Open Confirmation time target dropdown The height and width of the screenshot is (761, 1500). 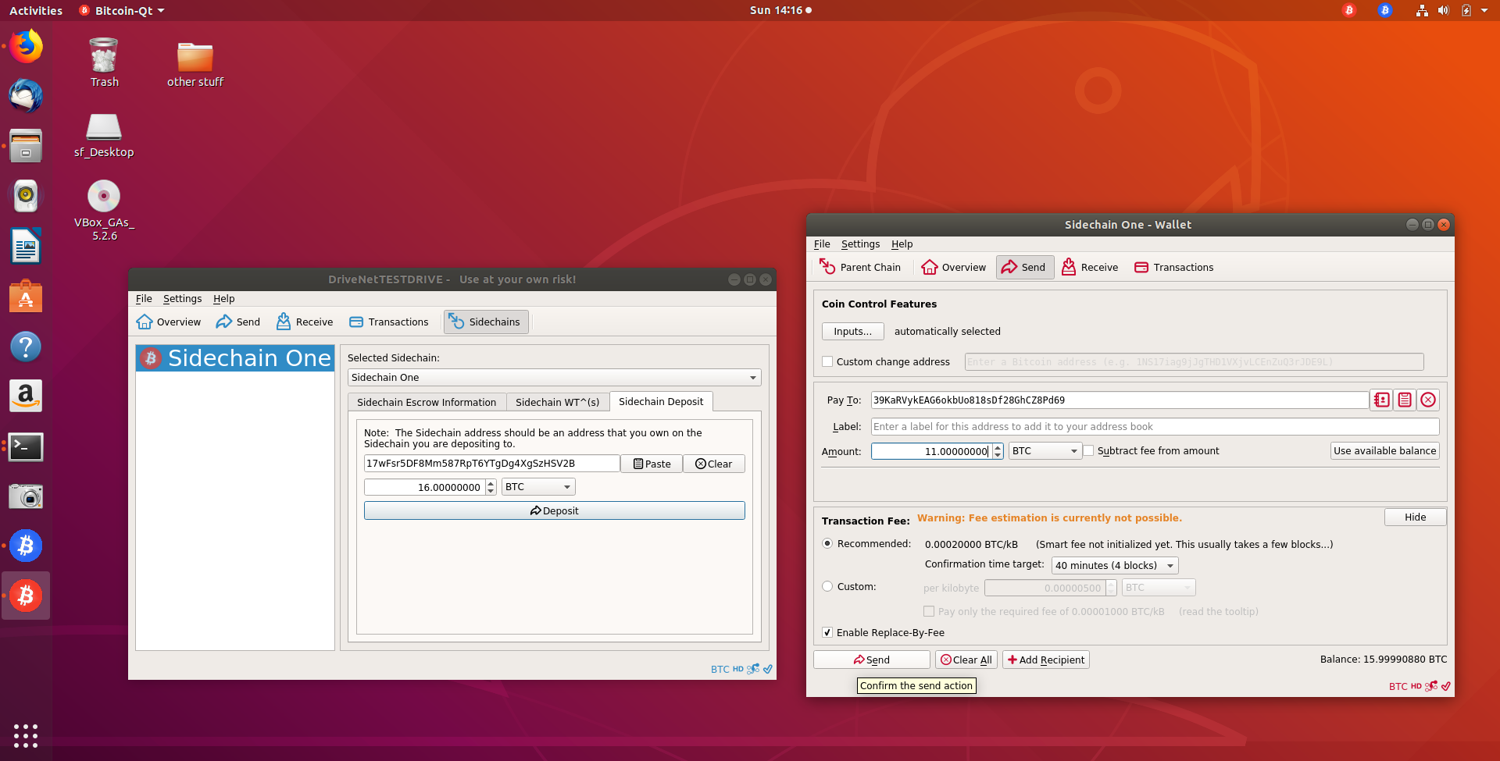click(1115, 565)
